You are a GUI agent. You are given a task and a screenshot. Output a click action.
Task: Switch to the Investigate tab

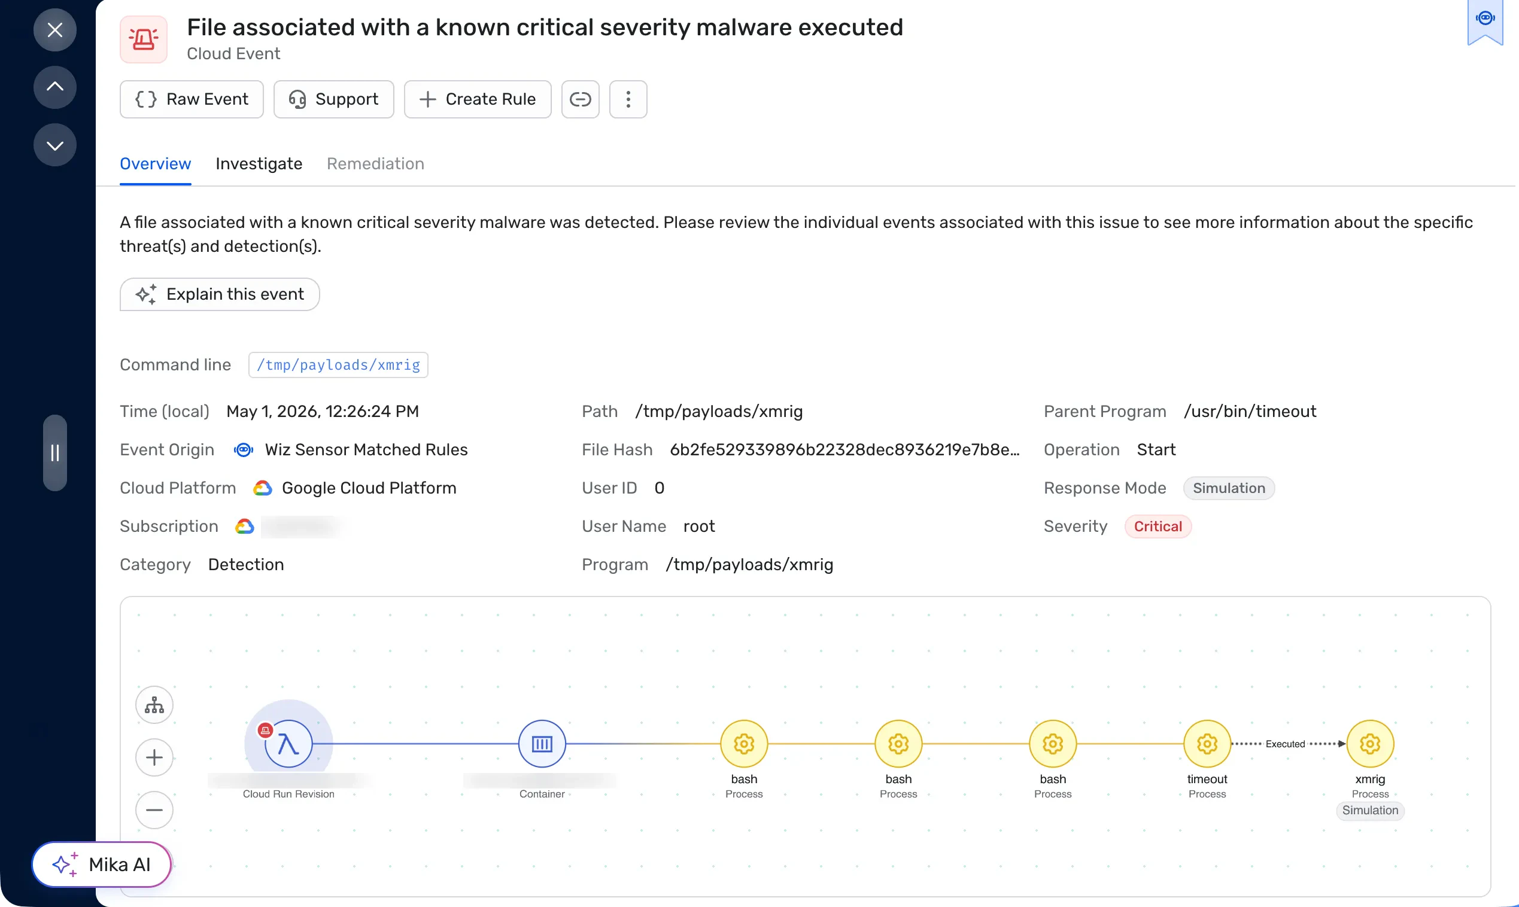coord(259,164)
